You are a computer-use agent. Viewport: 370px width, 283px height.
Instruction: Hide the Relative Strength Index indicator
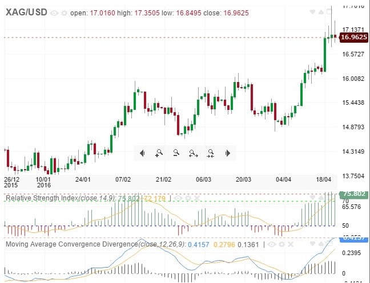(178, 198)
